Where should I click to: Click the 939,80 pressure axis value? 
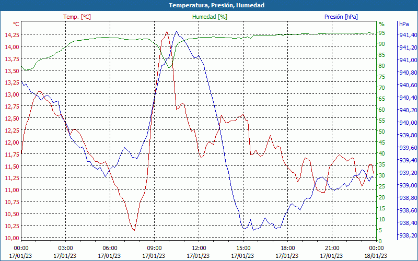[408, 135]
